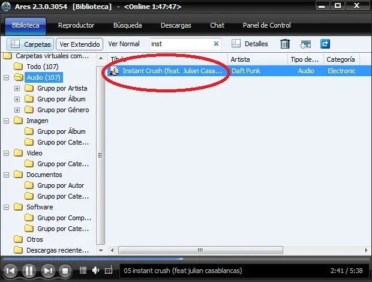Select Carpetas virtuales root folder

pos(52,56)
